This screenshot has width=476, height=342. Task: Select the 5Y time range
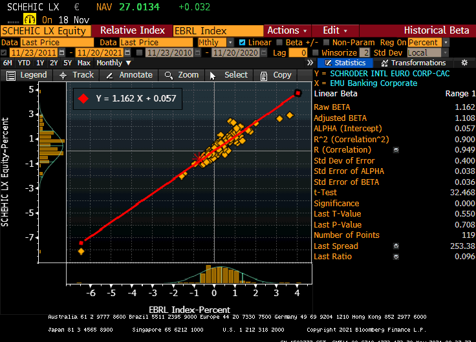click(x=68, y=63)
